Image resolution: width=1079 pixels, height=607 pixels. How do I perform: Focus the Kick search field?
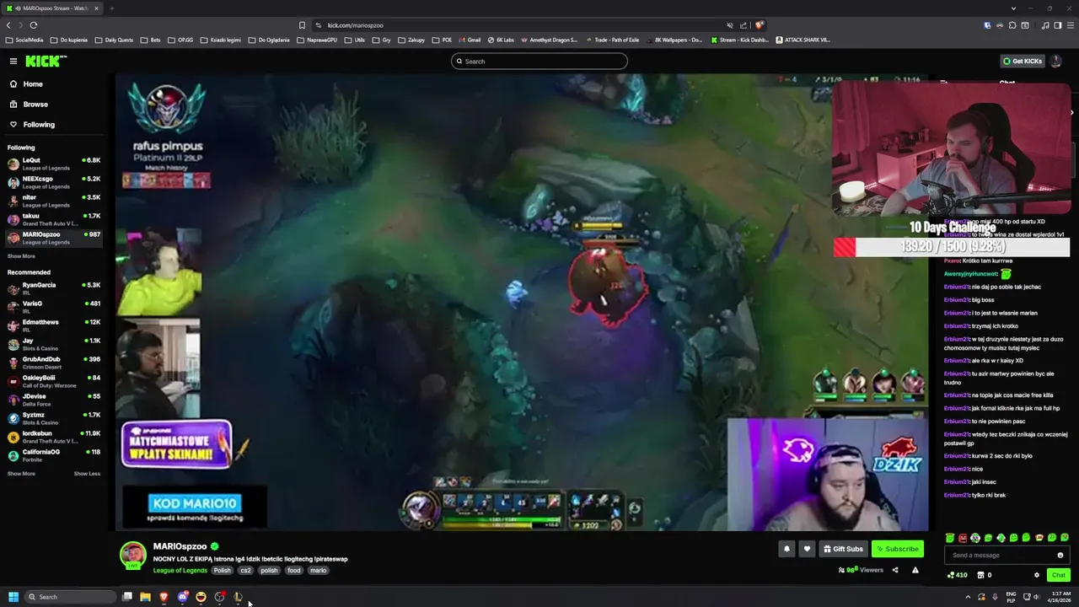pyautogui.click(x=539, y=62)
